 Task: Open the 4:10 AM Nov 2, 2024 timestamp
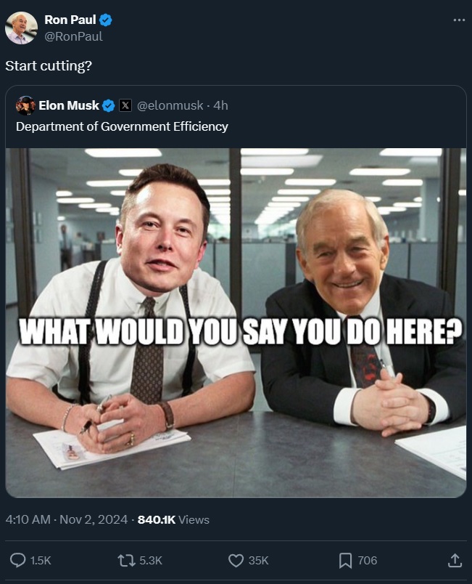[x=67, y=519]
